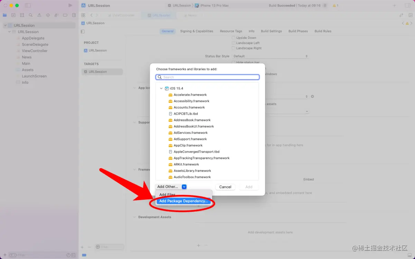Switch to Build Settings tab
The width and height of the screenshot is (415, 259).
coord(271,31)
